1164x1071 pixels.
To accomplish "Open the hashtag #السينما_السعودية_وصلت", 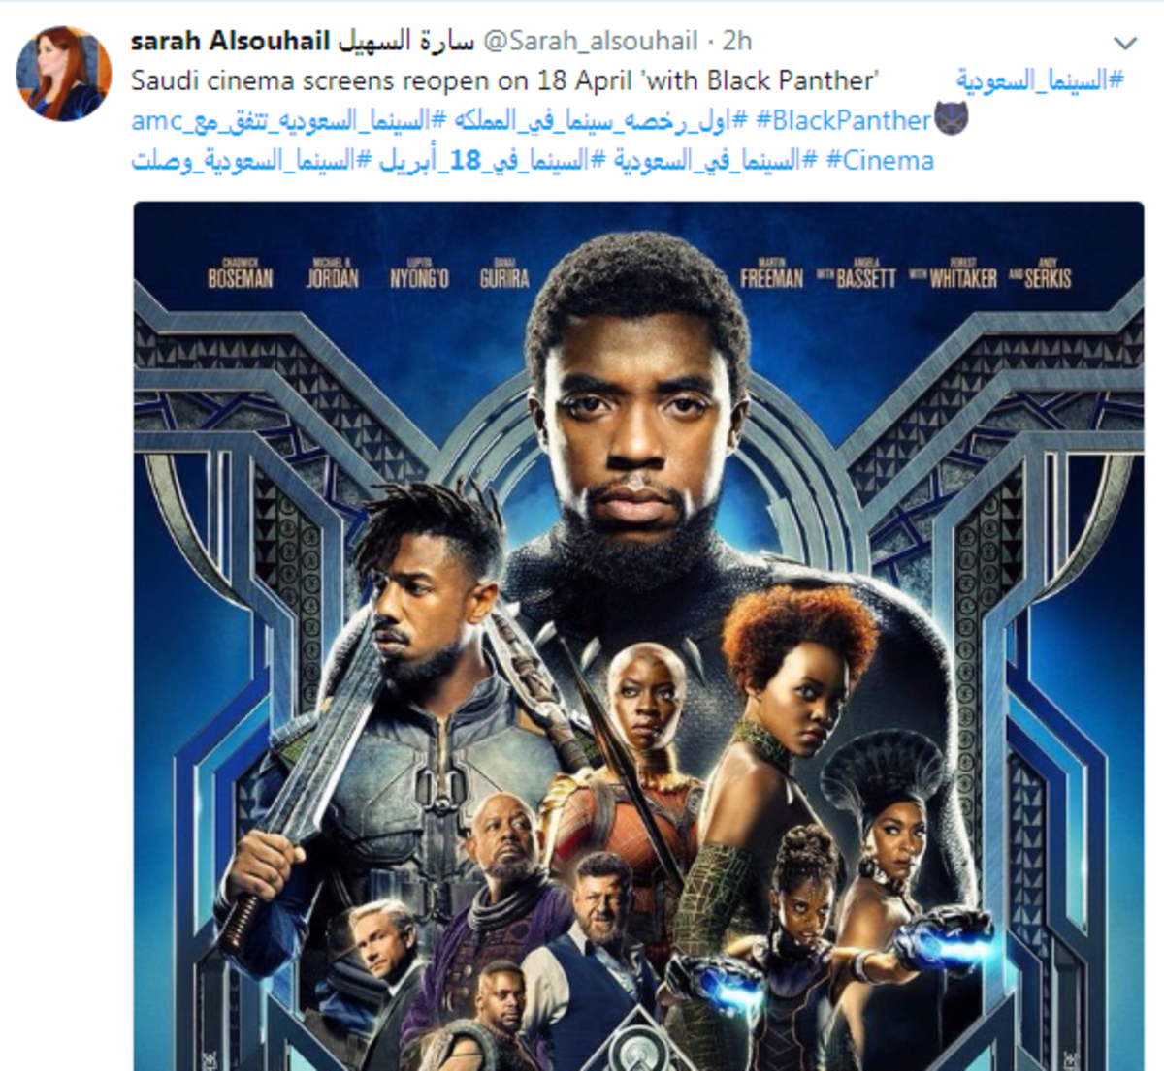I will point(242,161).
